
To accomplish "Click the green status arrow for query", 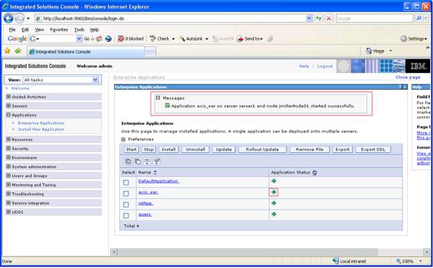I will (273, 214).
